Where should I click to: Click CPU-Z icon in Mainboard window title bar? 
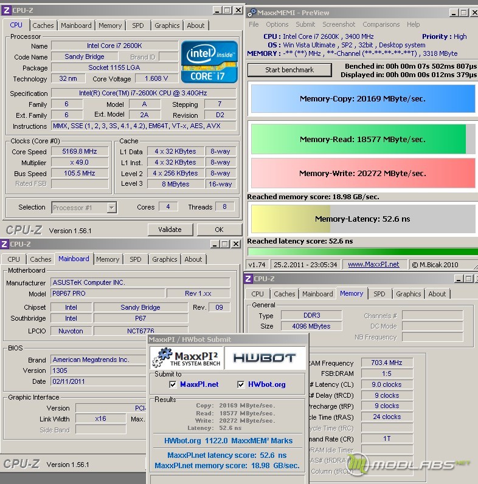point(4,244)
